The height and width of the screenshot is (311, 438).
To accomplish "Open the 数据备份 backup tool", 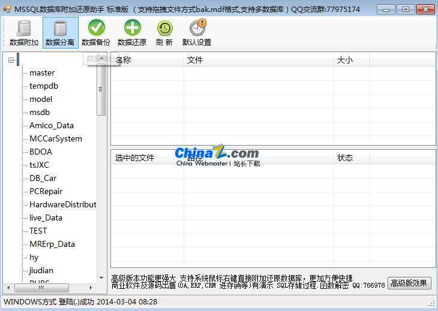I will (96, 33).
